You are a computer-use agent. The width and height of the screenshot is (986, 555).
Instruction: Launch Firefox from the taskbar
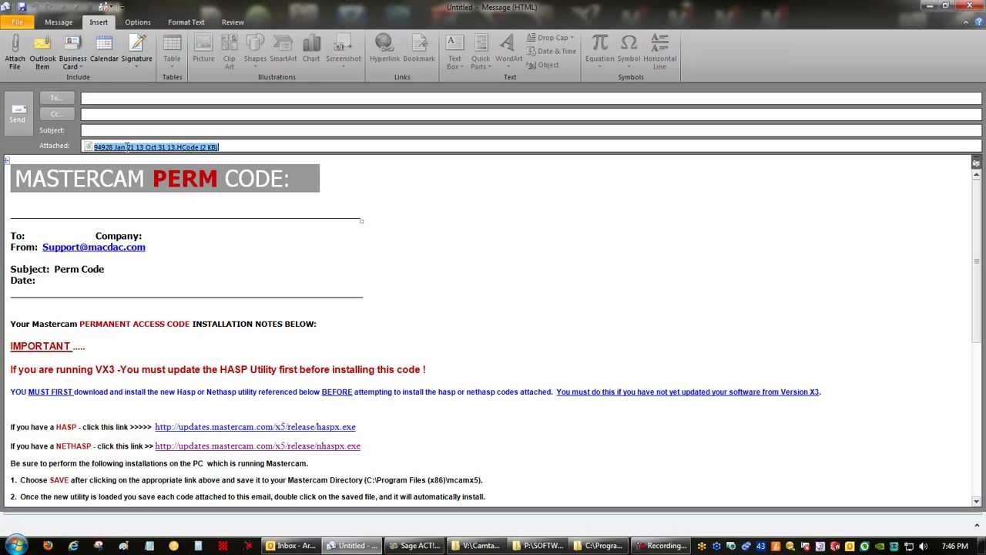[48, 546]
